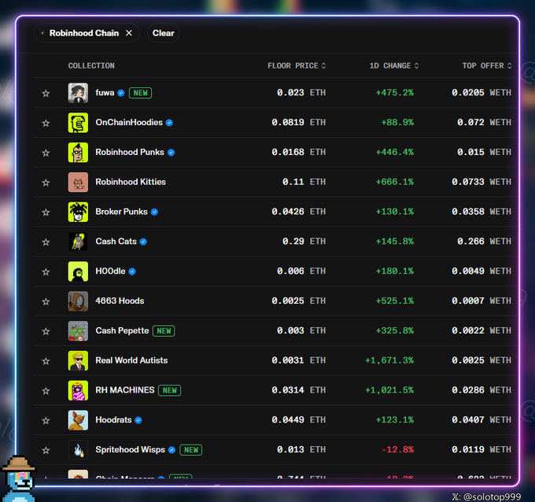Open the Robinhood Punks avatar

click(x=78, y=152)
